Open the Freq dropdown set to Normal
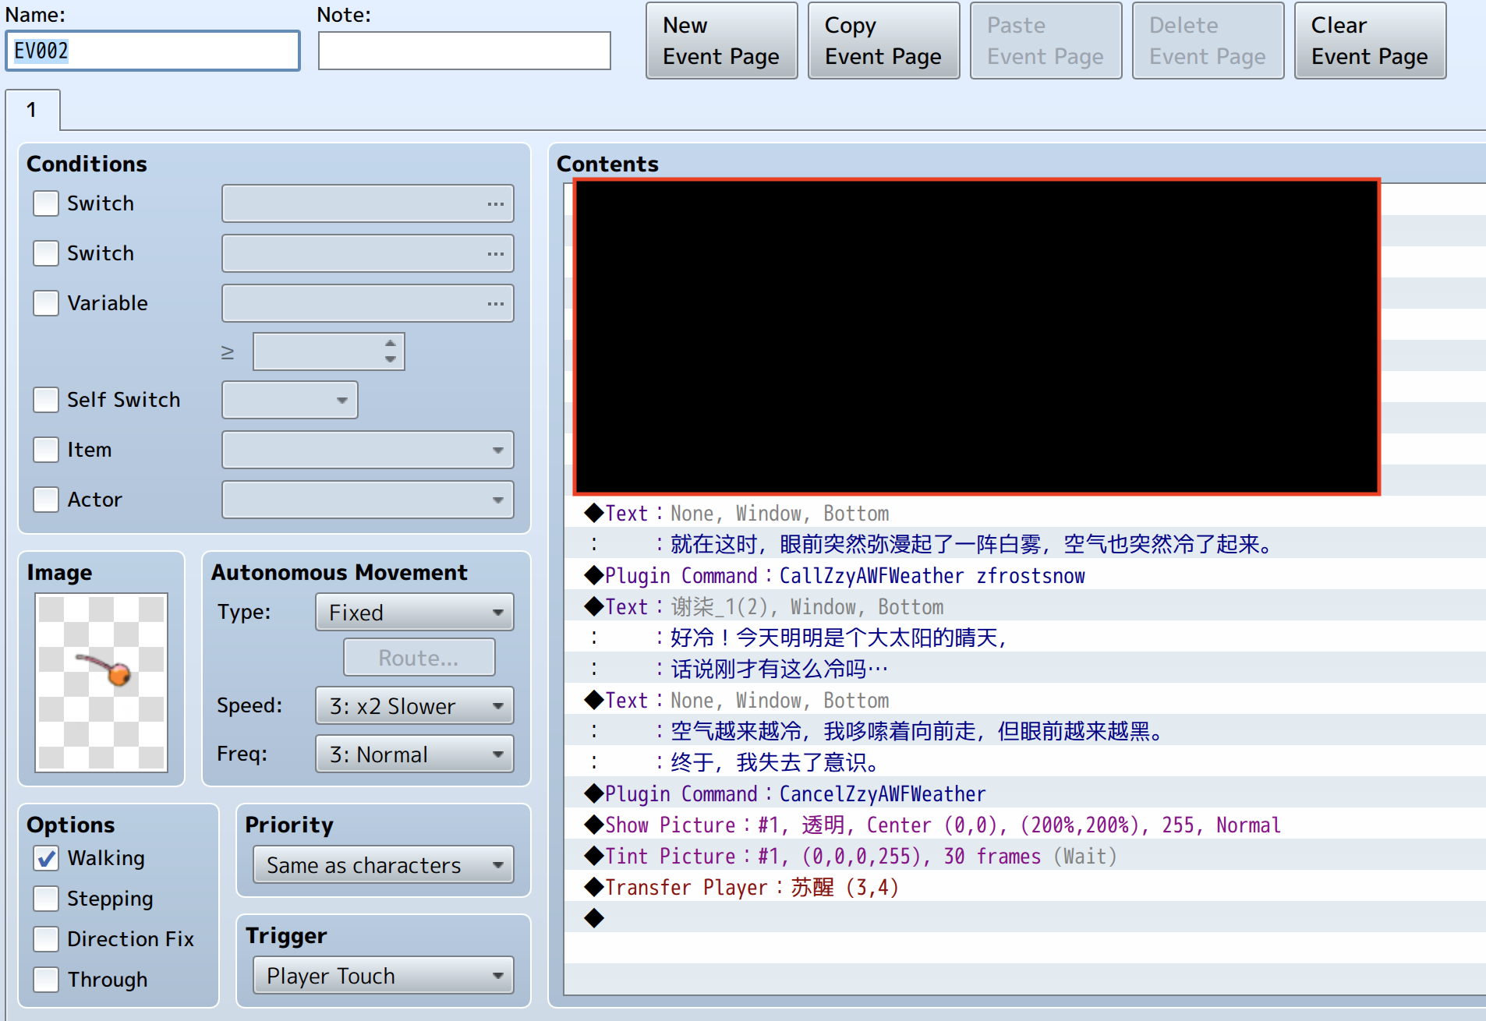 click(x=415, y=754)
